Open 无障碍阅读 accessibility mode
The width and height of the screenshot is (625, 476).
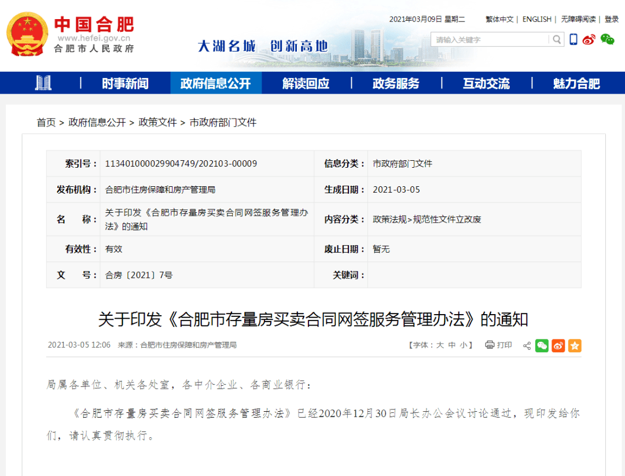click(x=578, y=19)
